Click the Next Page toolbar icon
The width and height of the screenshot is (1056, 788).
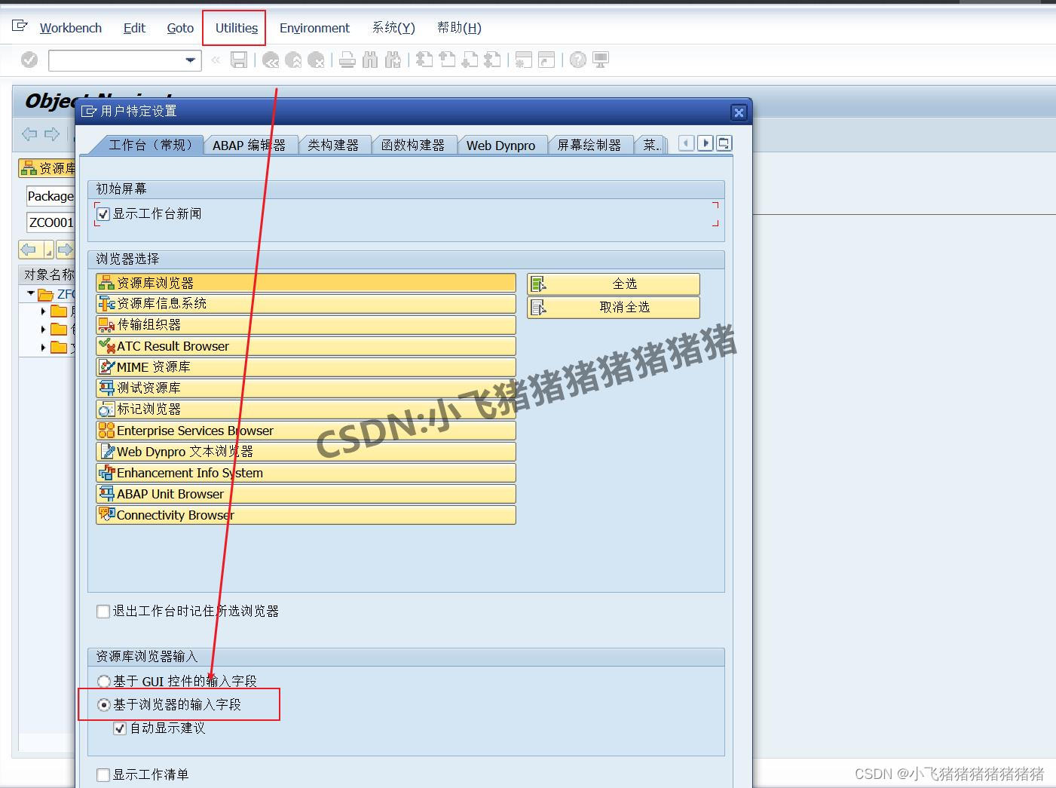470,60
